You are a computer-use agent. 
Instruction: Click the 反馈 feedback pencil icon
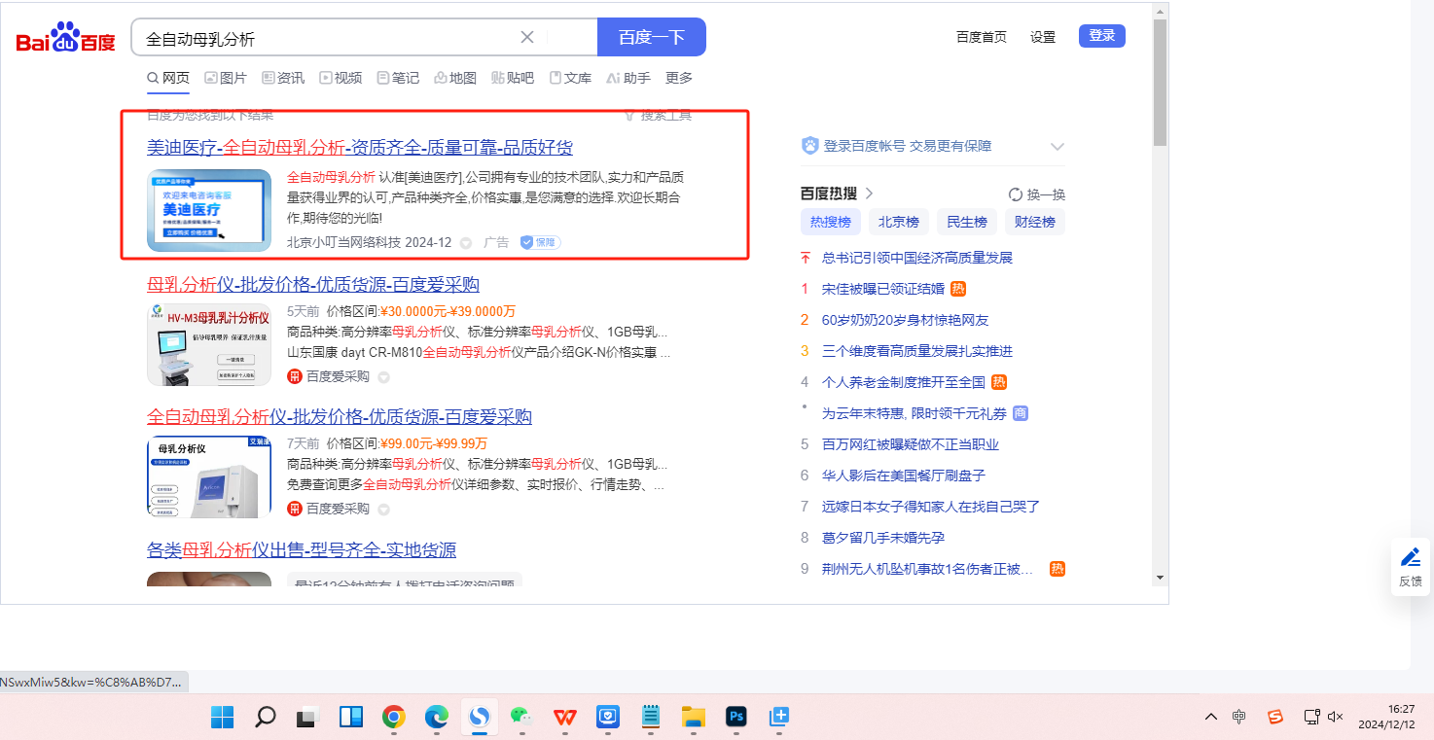click(1410, 558)
